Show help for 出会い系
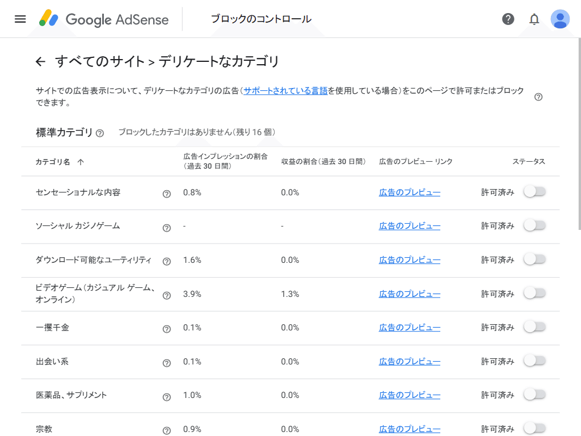The image size is (581, 436). pos(167,363)
